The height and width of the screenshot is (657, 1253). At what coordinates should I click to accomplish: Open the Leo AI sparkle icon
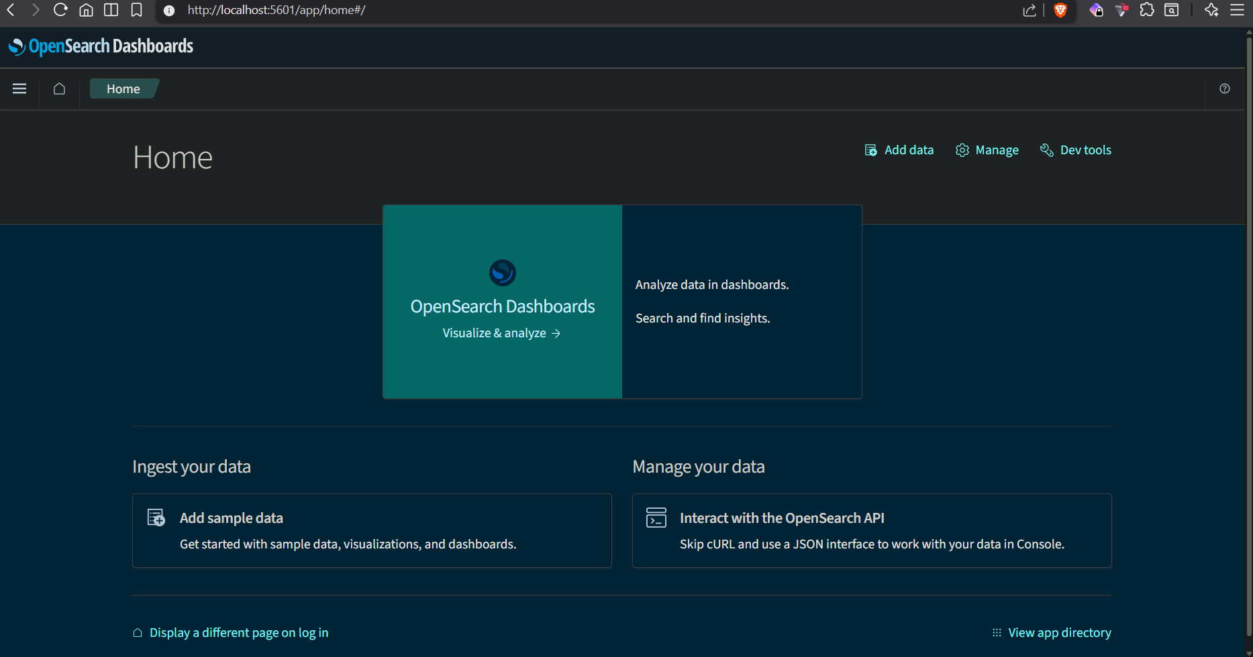1211,10
